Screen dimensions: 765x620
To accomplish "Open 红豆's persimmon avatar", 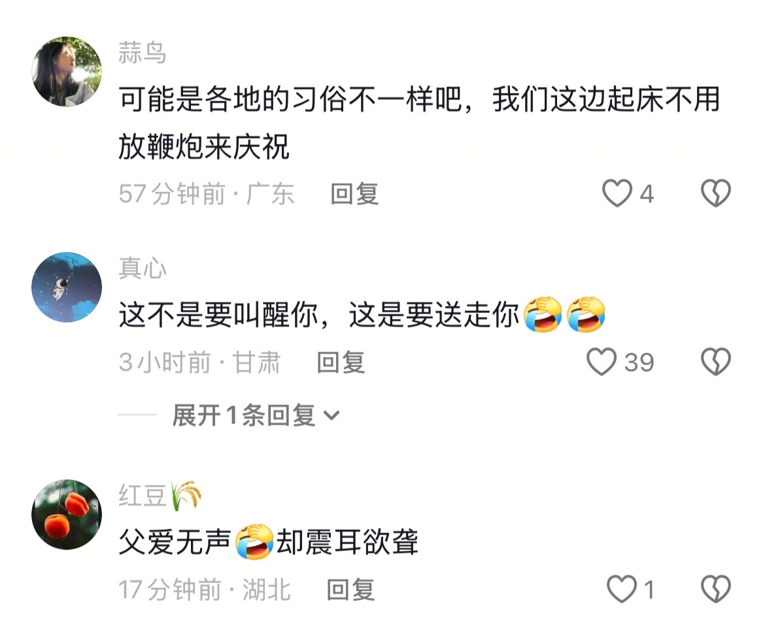I will pyautogui.click(x=67, y=515).
